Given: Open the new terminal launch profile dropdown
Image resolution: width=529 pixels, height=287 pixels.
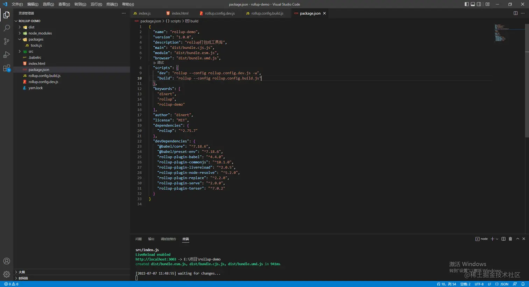Looking at the screenshot, I should (x=497, y=239).
